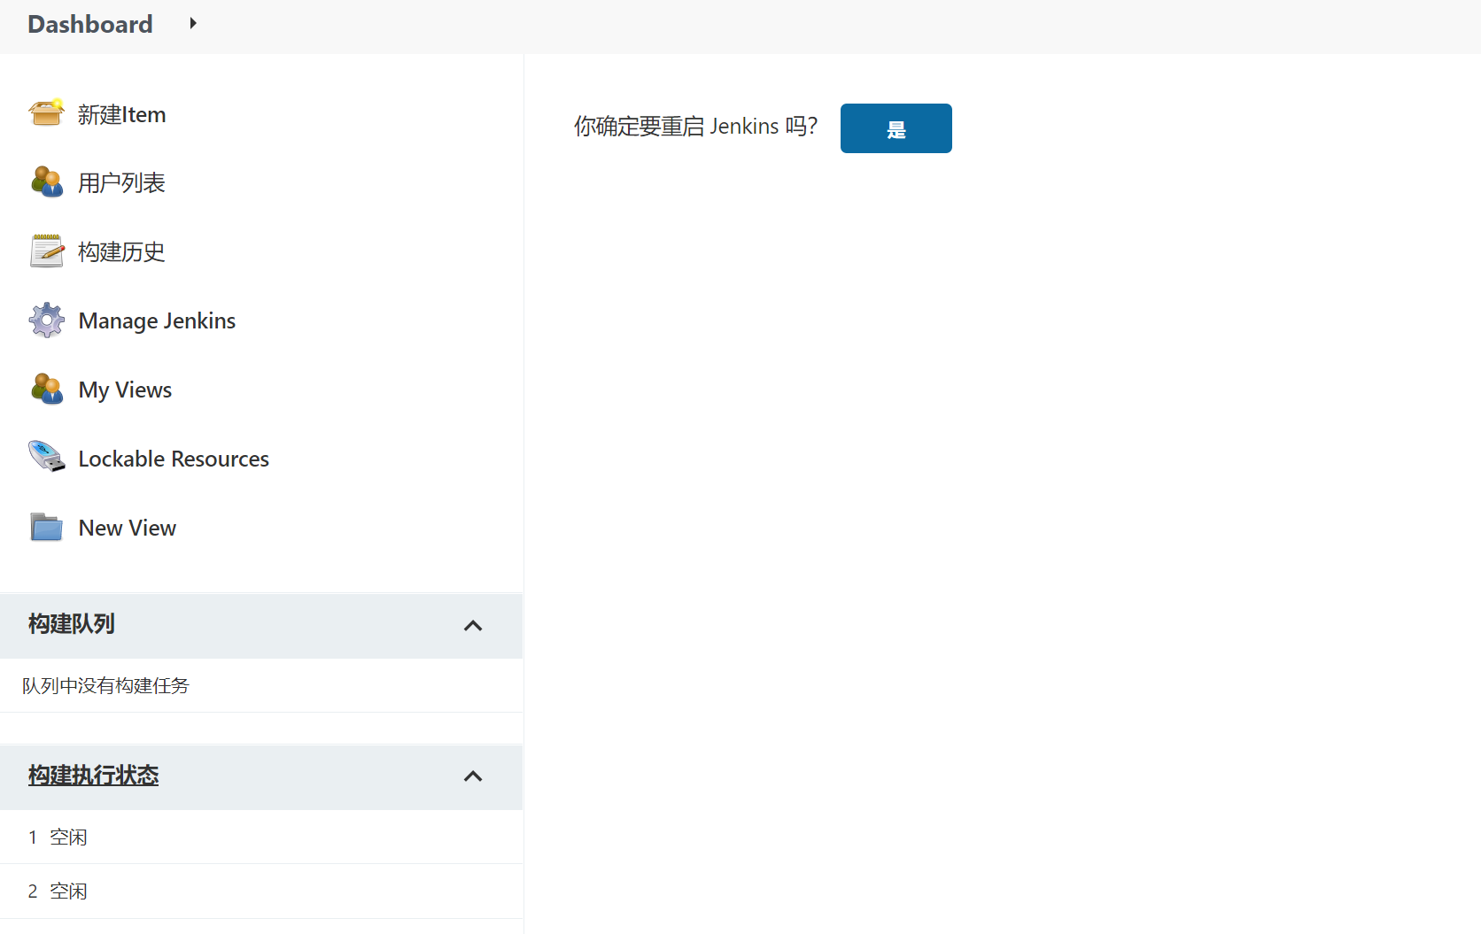The image size is (1481, 934).
Task: Collapse the 构建队列 section
Action: click(473, 626)
